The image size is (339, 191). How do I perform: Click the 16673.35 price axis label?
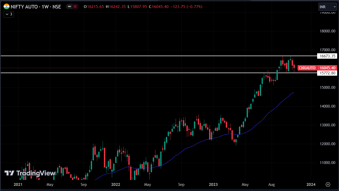click(327, 56)
